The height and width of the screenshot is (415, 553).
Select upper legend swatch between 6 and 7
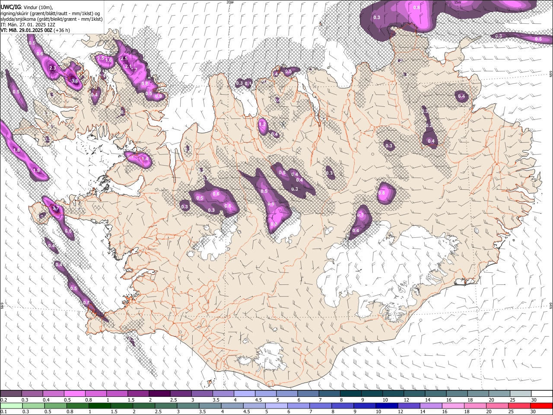pyautogui.click(x=308, y=394)
